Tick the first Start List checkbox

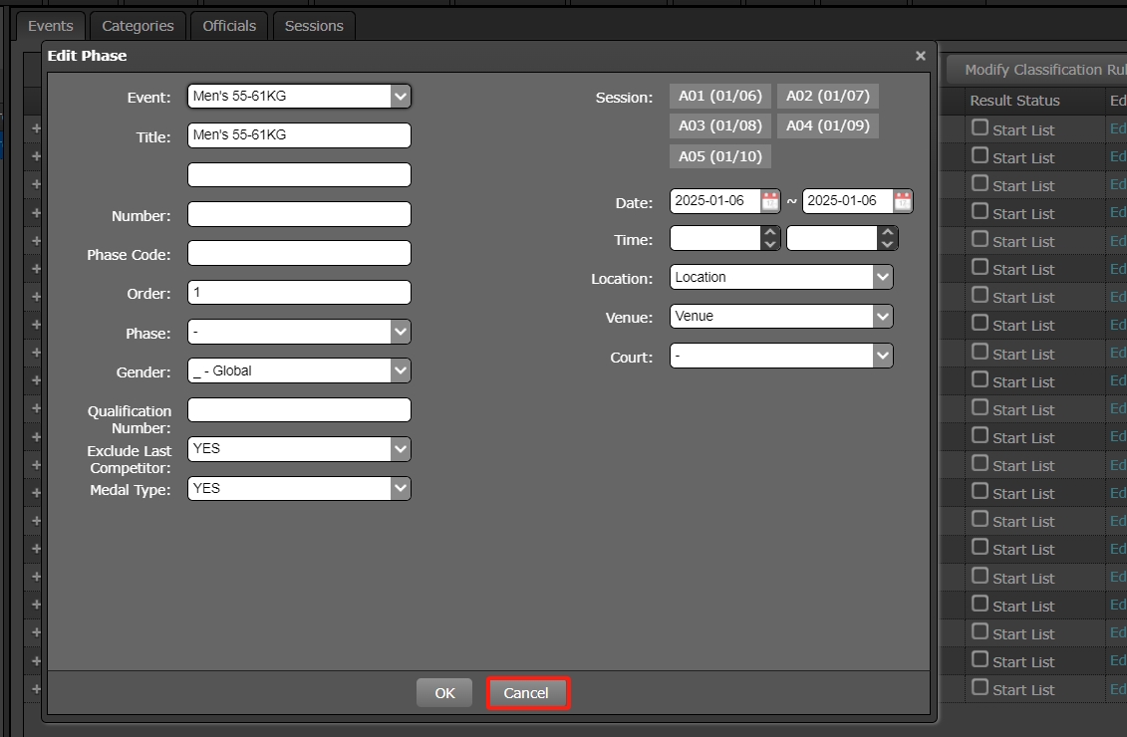pos(981,127)
